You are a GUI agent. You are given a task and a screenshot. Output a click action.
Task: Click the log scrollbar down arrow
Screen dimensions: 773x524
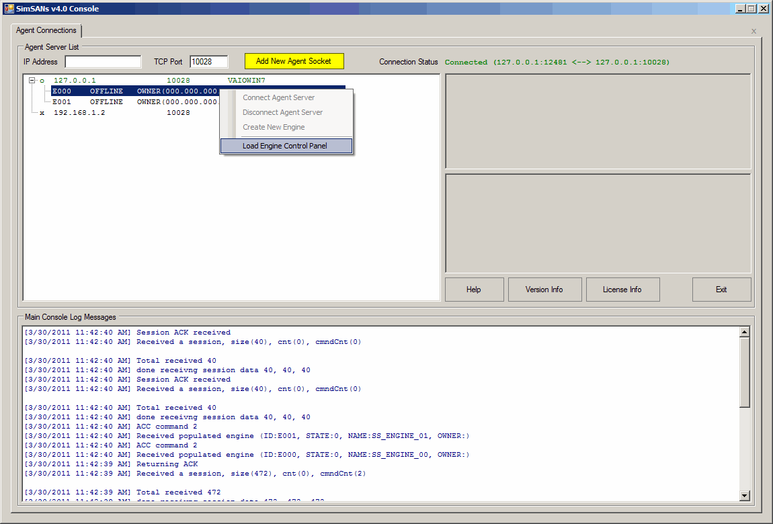coord(744,495)
